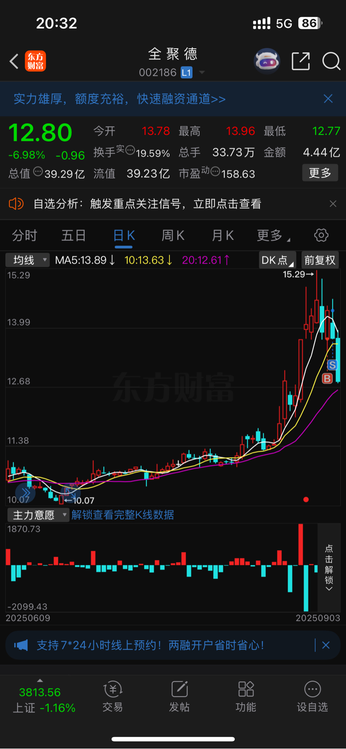Switch to the 分时 tab
Viewport: 346px width, 749px height.
[25, 235]
